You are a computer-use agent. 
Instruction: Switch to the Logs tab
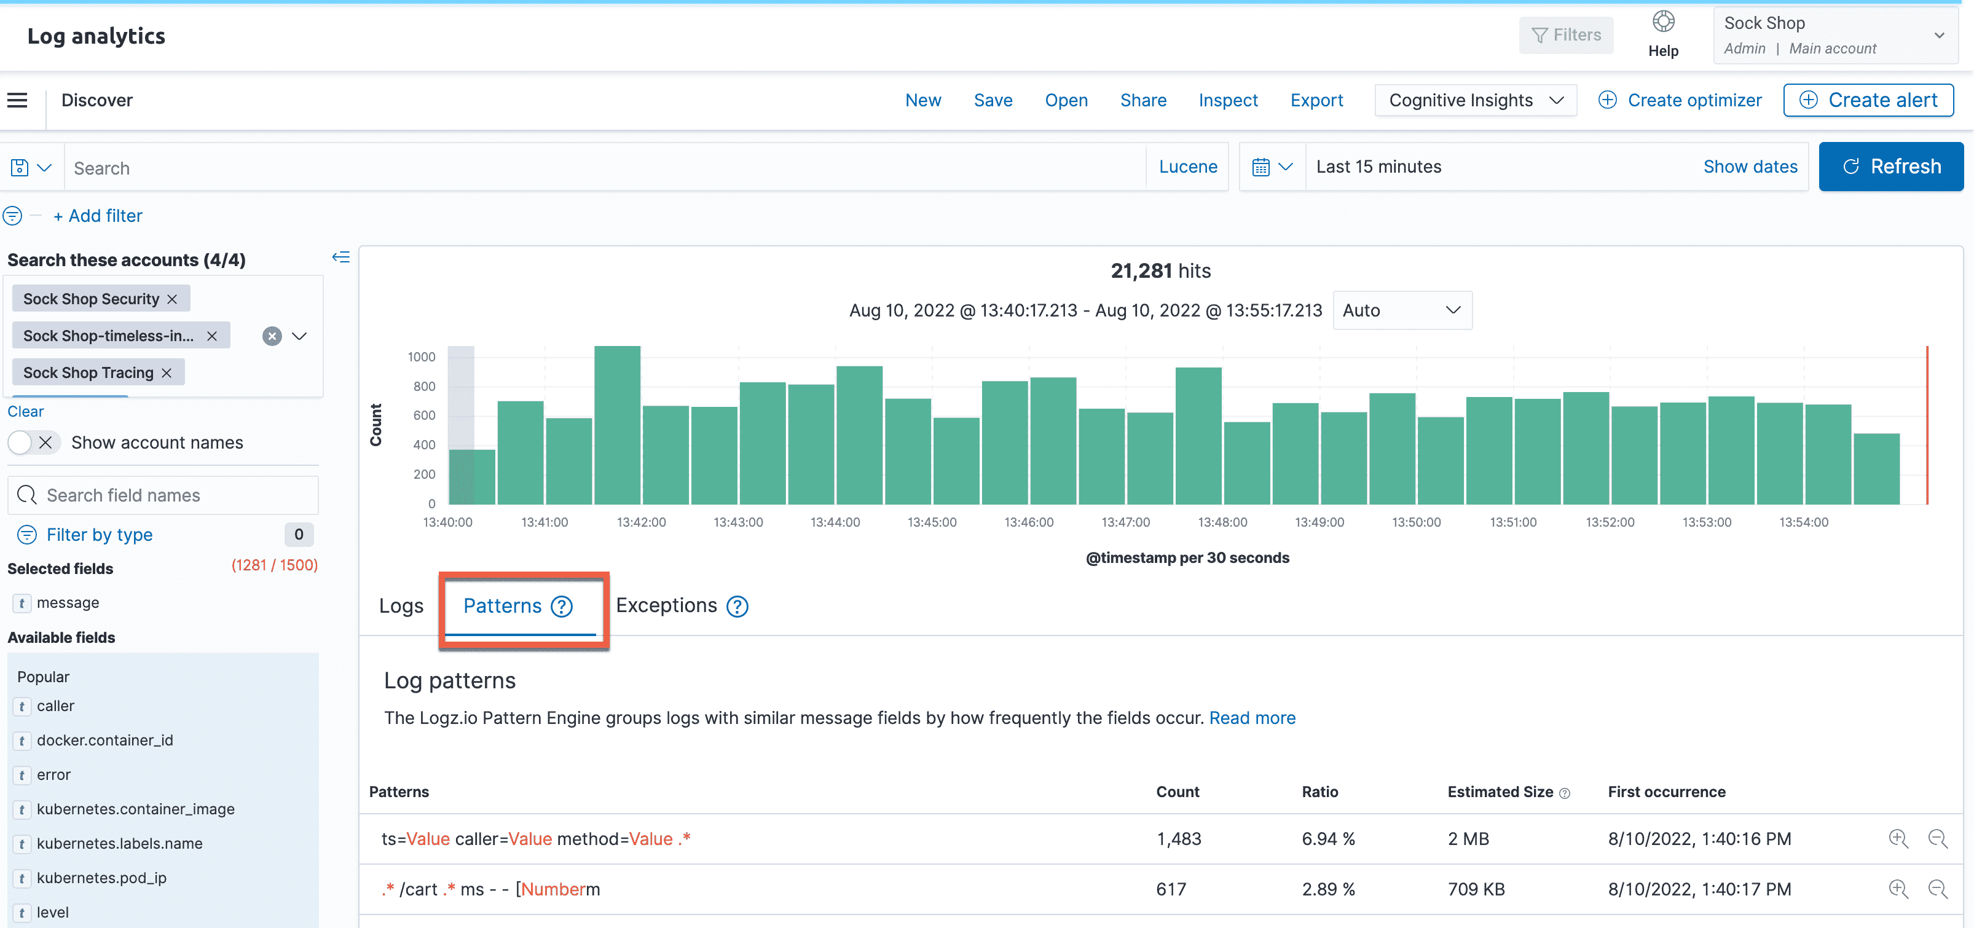401,606
